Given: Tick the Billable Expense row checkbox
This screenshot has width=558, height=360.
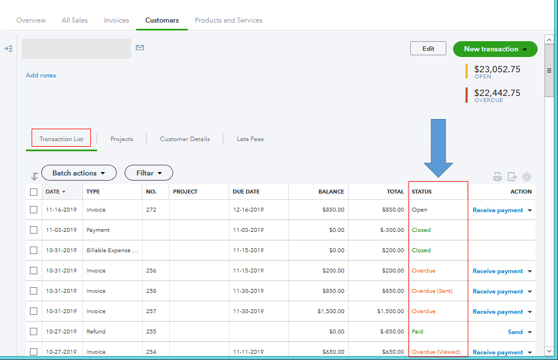Looking at the screenshot, I should click(34, 250).
